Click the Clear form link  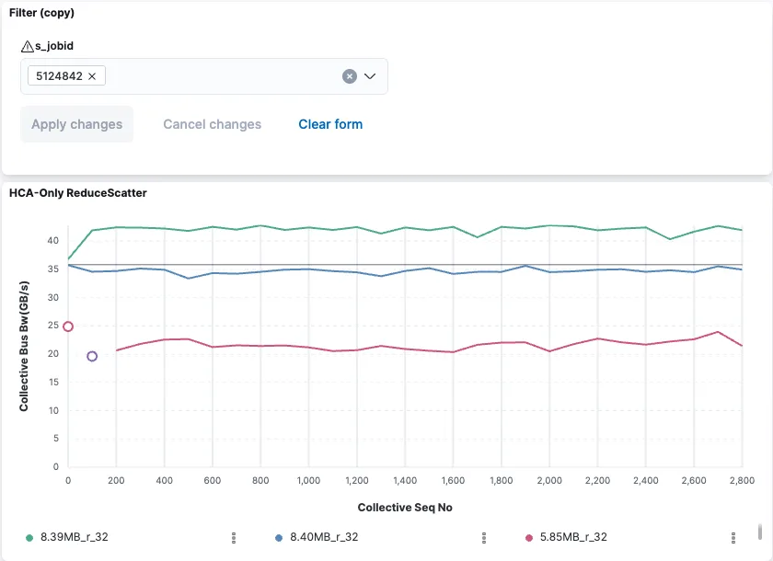tap(330, 123)
